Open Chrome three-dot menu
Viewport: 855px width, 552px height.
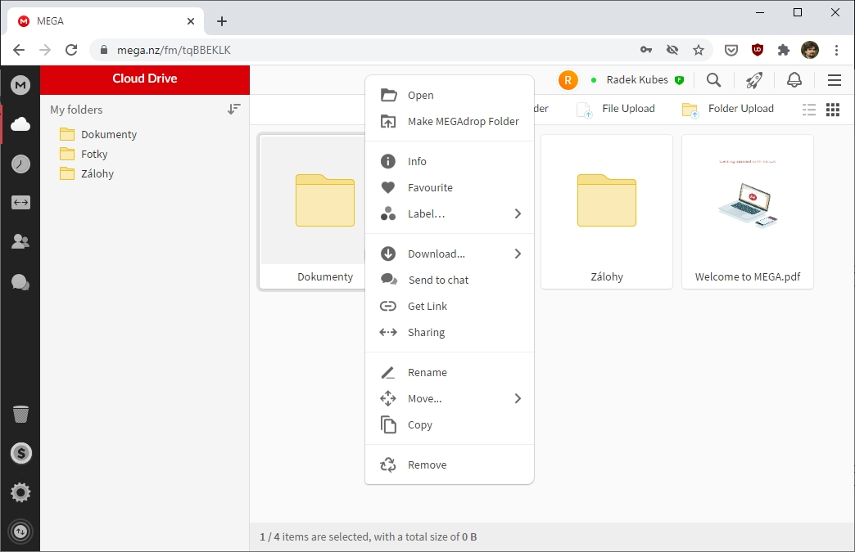pyautogui.click(x=836, y=50)
